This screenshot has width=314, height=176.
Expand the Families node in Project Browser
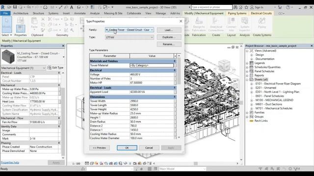coord(247,112)
